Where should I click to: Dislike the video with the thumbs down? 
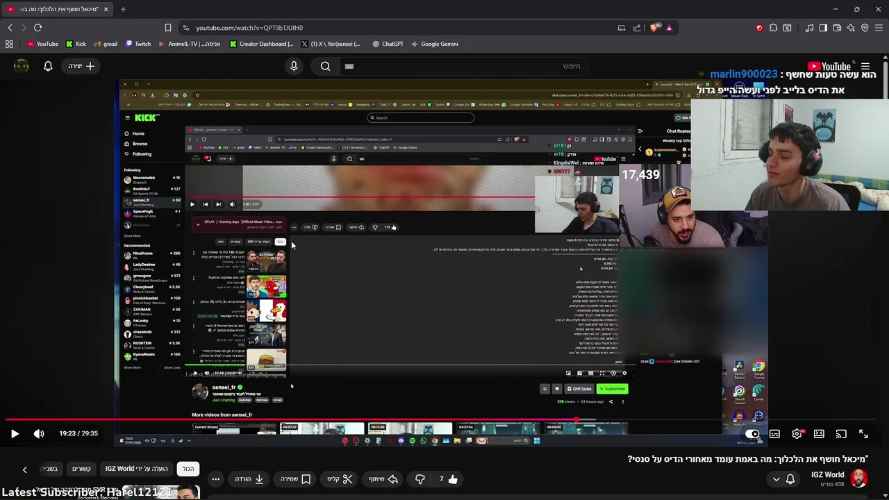pos(420,479)
